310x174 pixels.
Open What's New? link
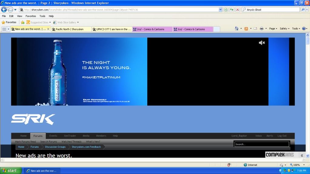click(x=93, y=142)
